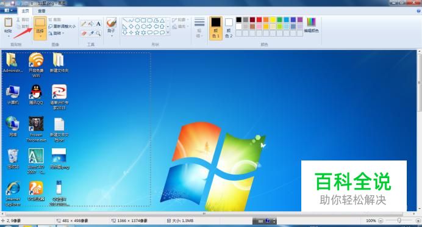422x227 pixels.
Task: Open Edit colors (编辑颜色) dialog
Action: (x=311, y=25)
